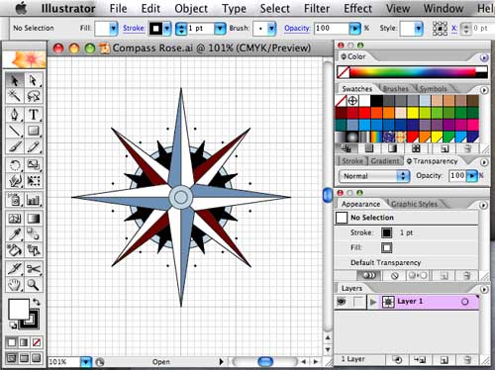Expand Layer 1 disclosure triangle
Image resolution: width=495 pixels, height=370 pixels.
coord(373,302)
